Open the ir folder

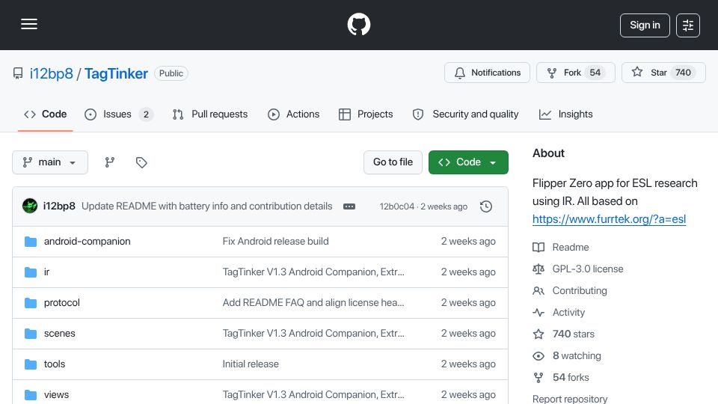click(46, 272)
